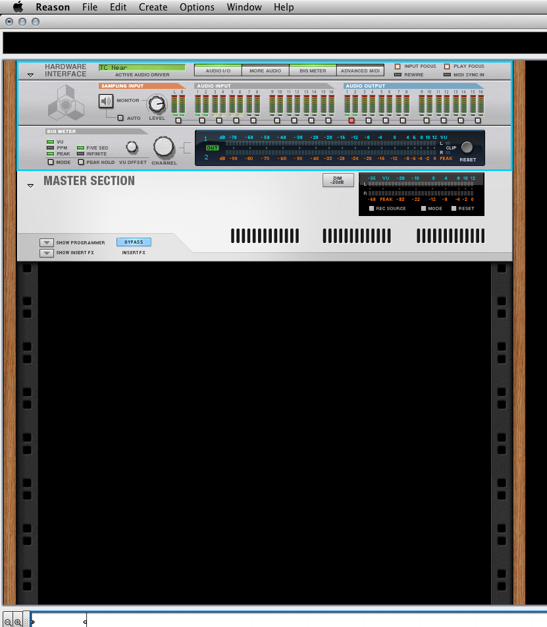This screenshot has width=547, height=627.
Task: Enable the INPUT FOCUS checkbox
Action: point(398,67)
